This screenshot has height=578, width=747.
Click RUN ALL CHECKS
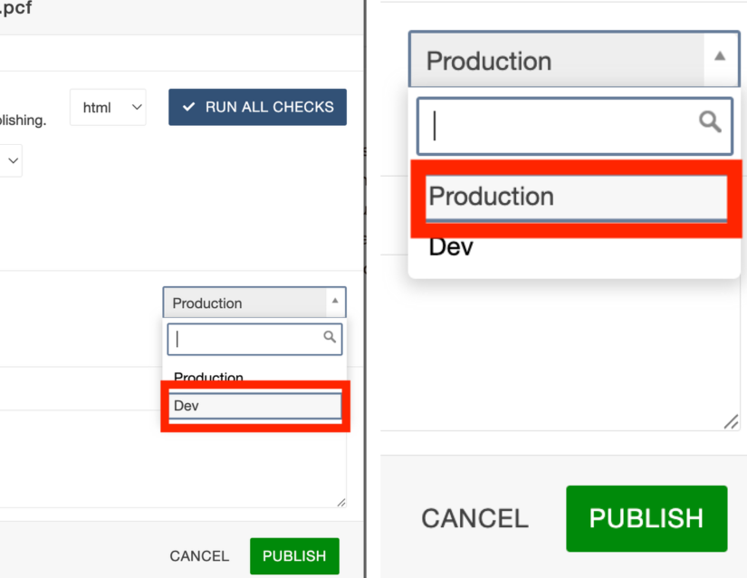(x=257, y=107)
